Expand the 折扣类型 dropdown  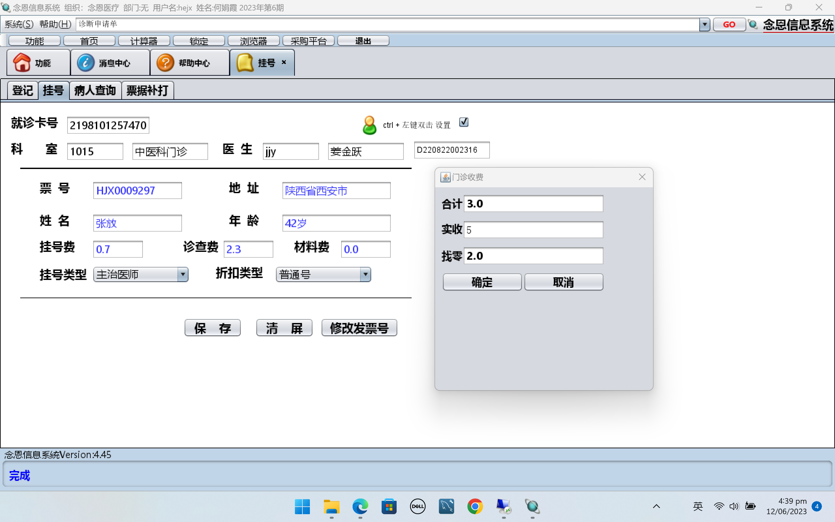tap(365, 274)
